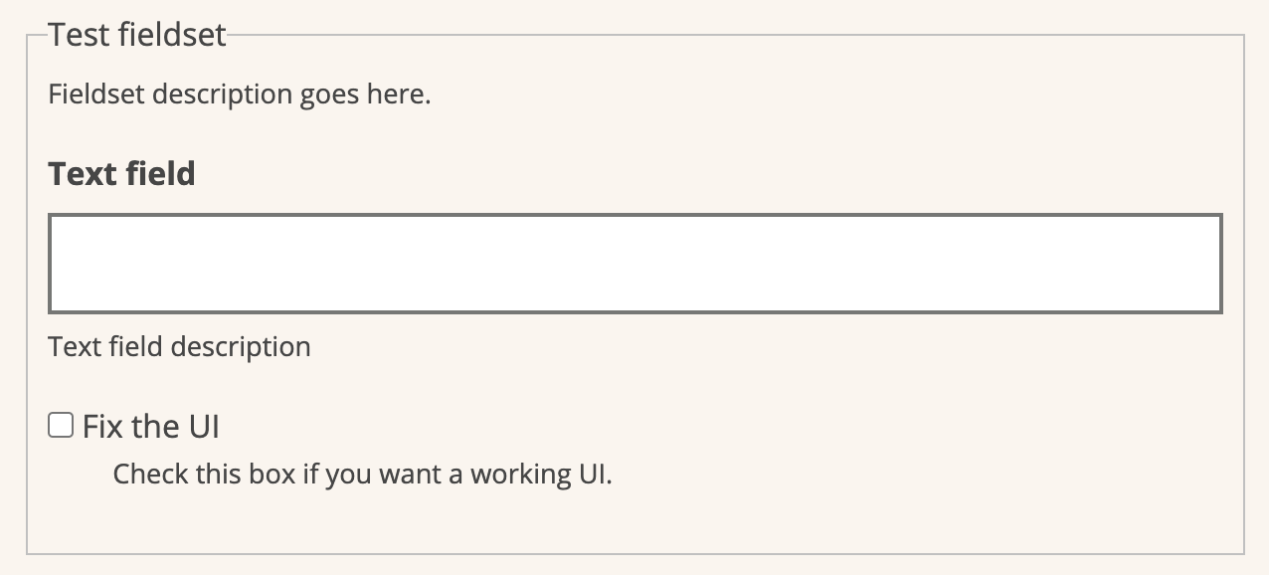Image resolution: width=1269 pixels, height=575 pixels.
Task: Click the fieldset title 'Test fieldset'
Action: coord(137,36)
